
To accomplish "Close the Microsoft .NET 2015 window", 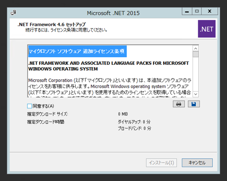I will tap(210, 11).
